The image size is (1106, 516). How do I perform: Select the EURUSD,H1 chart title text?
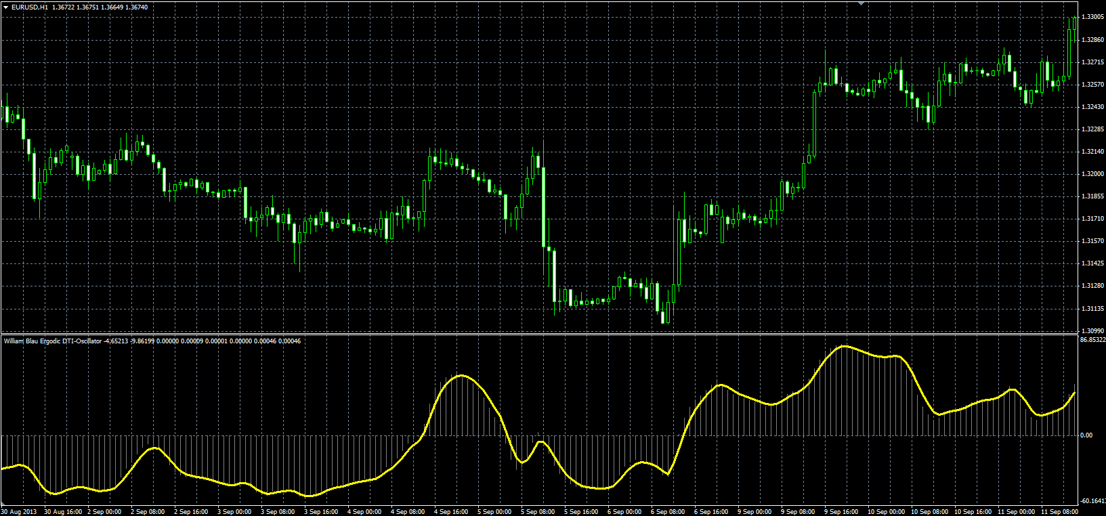[x=29, y=7]
